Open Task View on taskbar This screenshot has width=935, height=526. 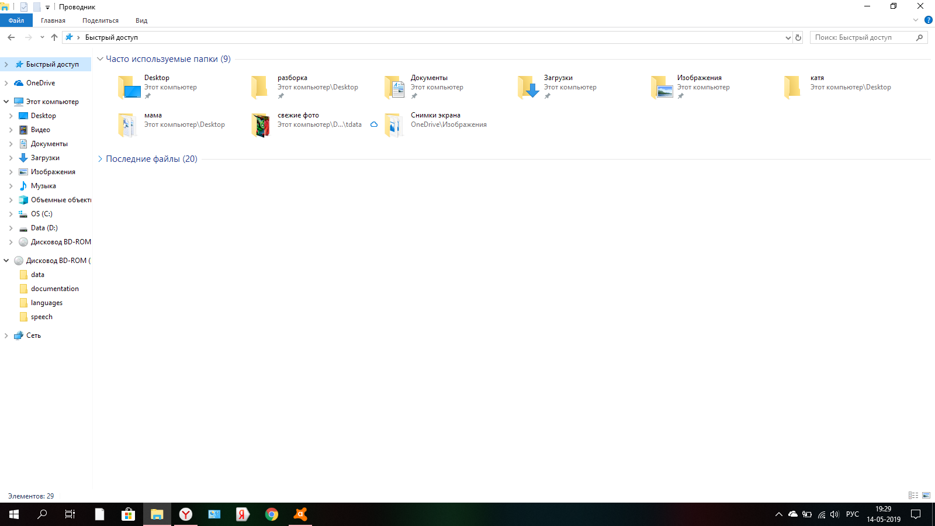coord(70,514)
